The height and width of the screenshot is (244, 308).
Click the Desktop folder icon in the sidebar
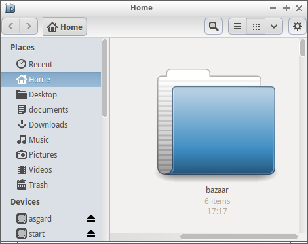coord(22,94)
